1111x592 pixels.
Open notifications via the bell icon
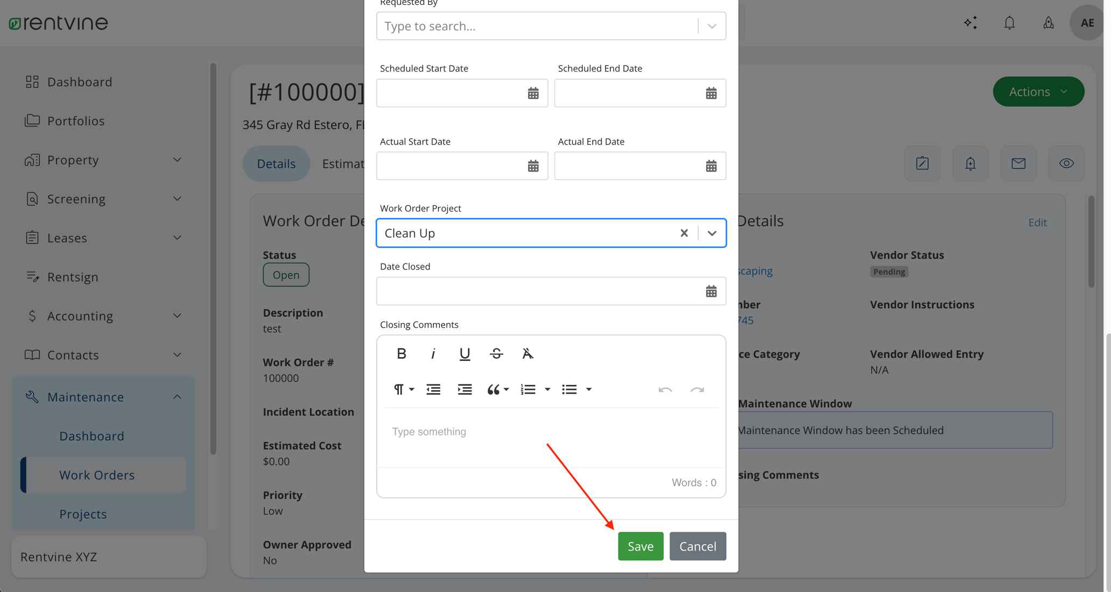click(1009, 23)
